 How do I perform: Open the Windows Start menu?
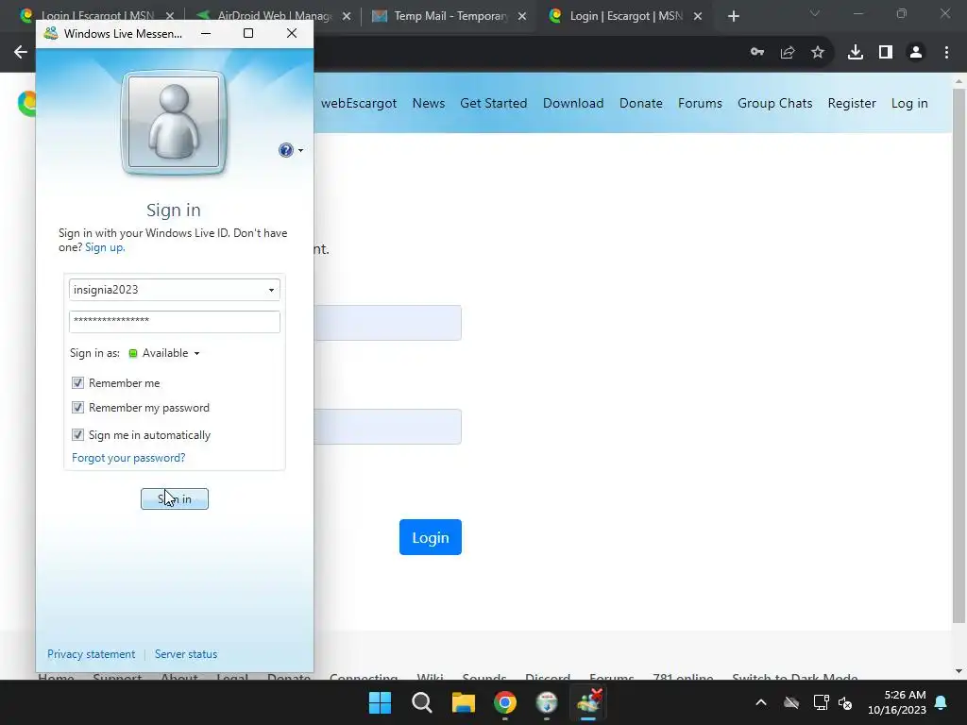pos(380,702)
